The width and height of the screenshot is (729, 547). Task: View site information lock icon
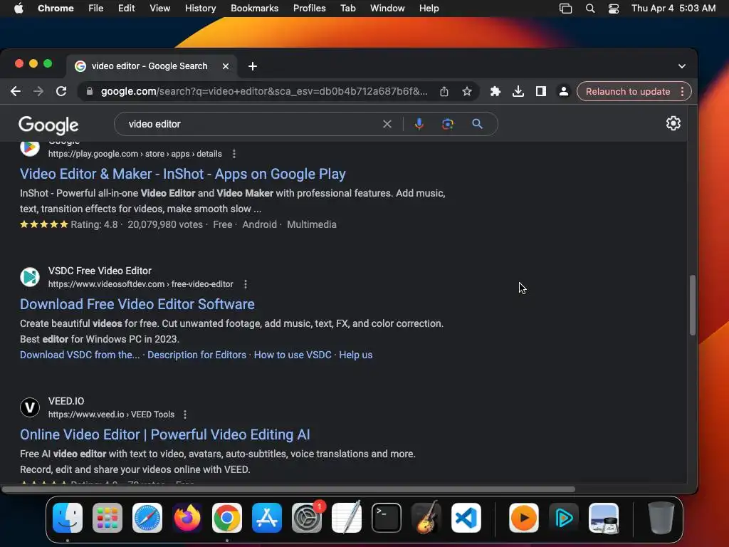[x=89, y=91]
